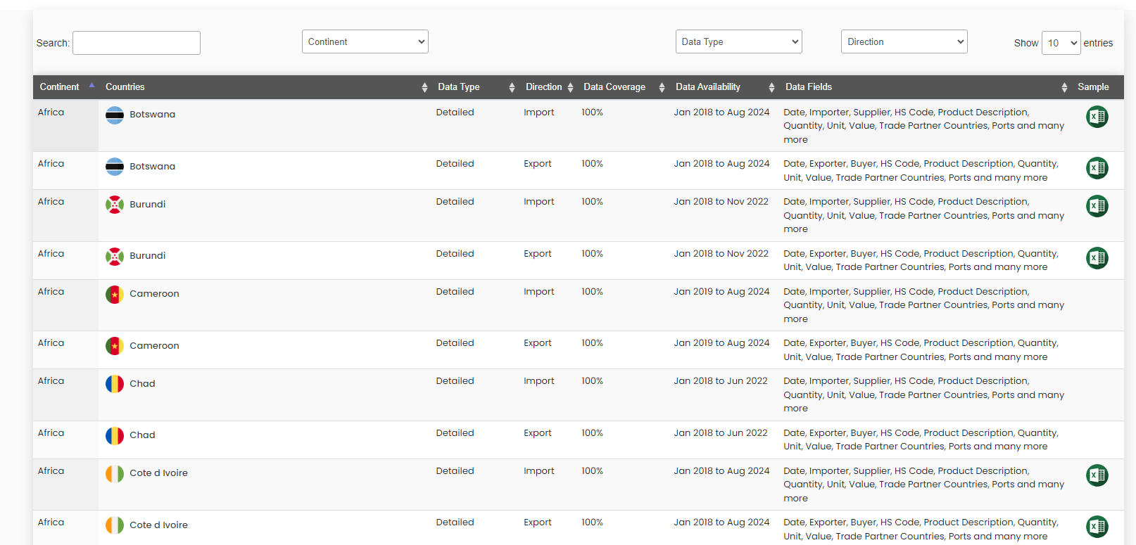The image size is (1136, 545).
Task: Click Botswana flag icon in Import row
Action: [x=115, y=115]
